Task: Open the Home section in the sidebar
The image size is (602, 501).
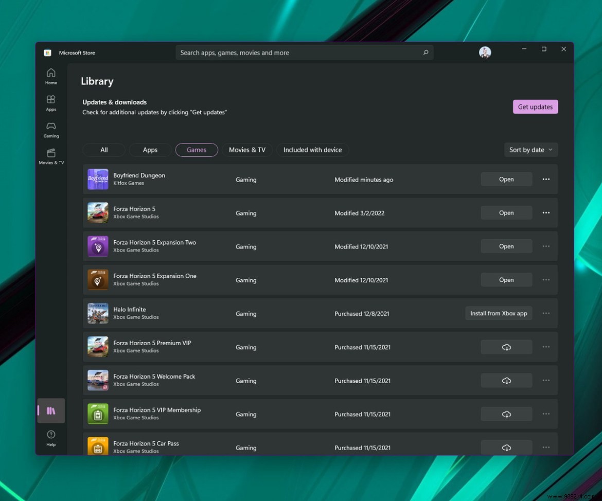Action: click(x=50, y=75)
